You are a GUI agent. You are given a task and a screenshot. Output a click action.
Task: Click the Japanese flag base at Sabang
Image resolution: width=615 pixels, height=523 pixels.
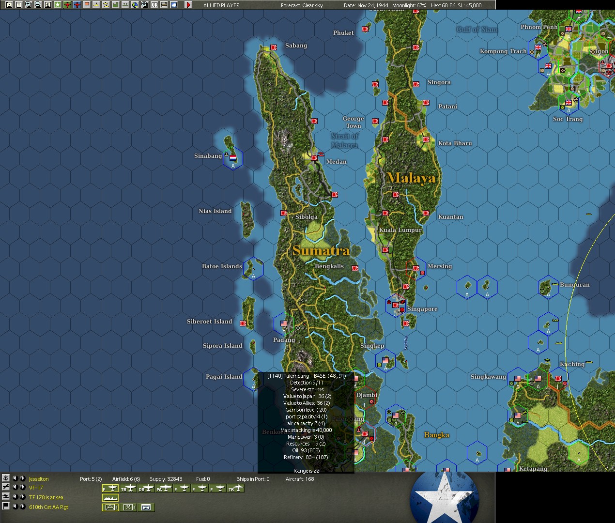[274, 47]
